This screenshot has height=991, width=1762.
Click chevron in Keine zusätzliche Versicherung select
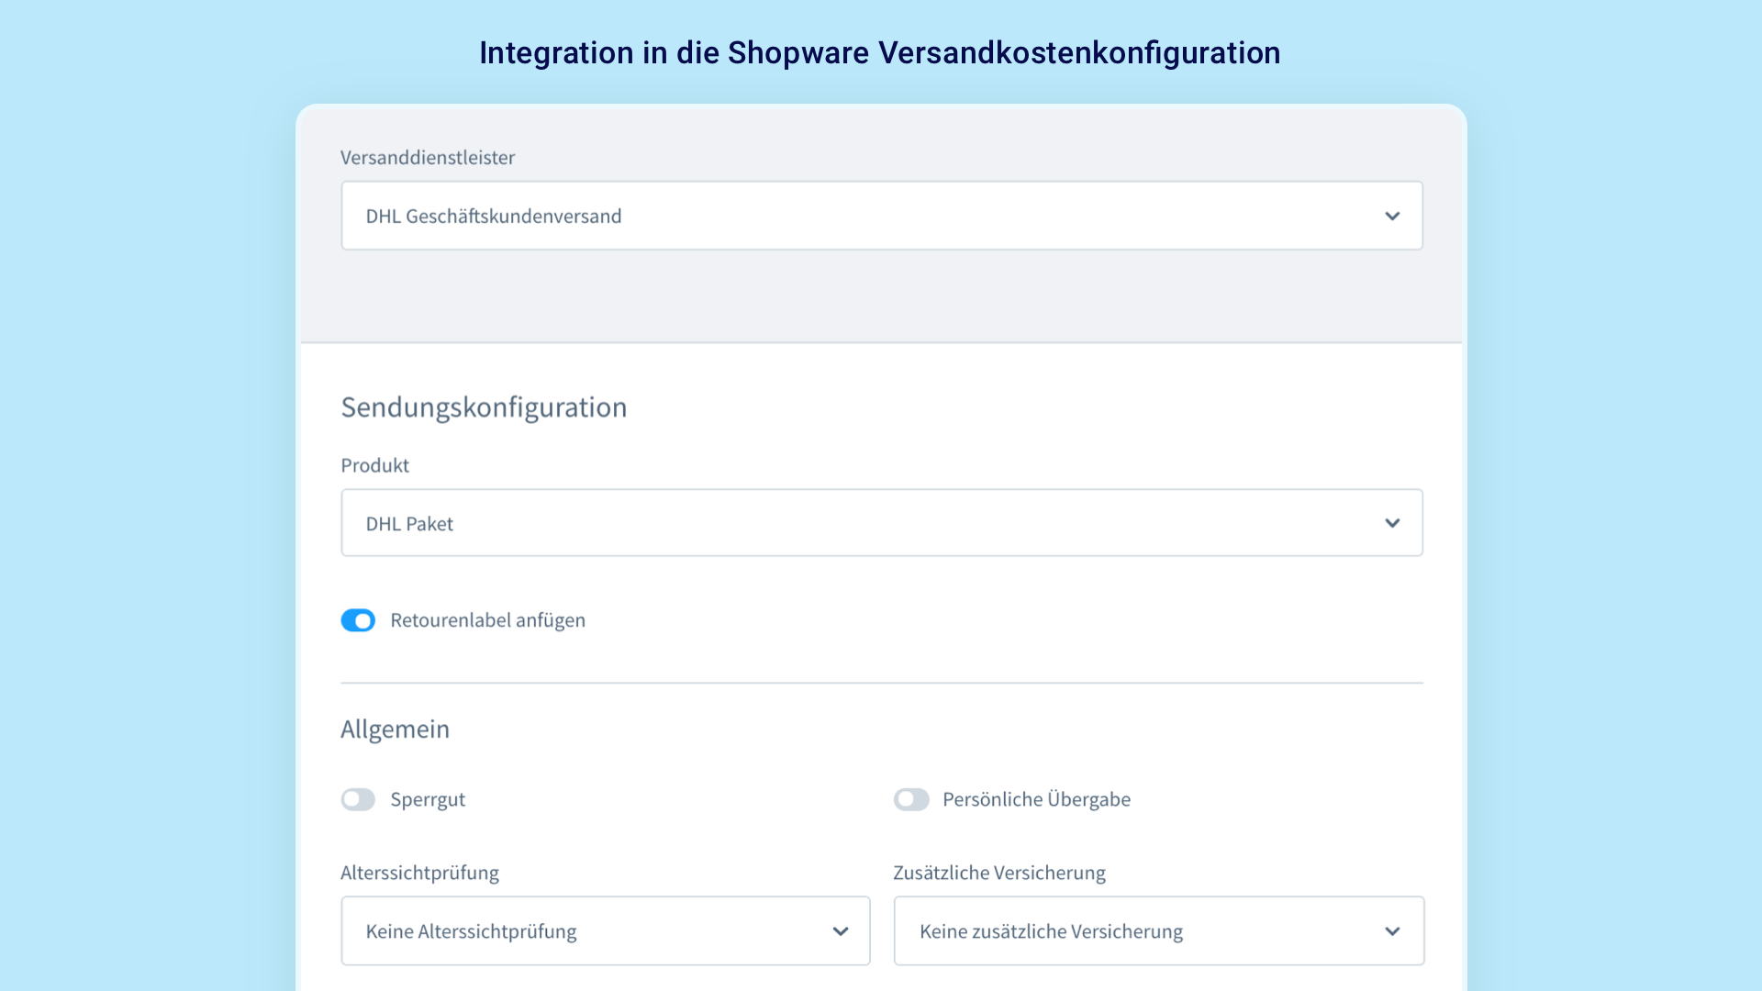[x=1392, y=931]
